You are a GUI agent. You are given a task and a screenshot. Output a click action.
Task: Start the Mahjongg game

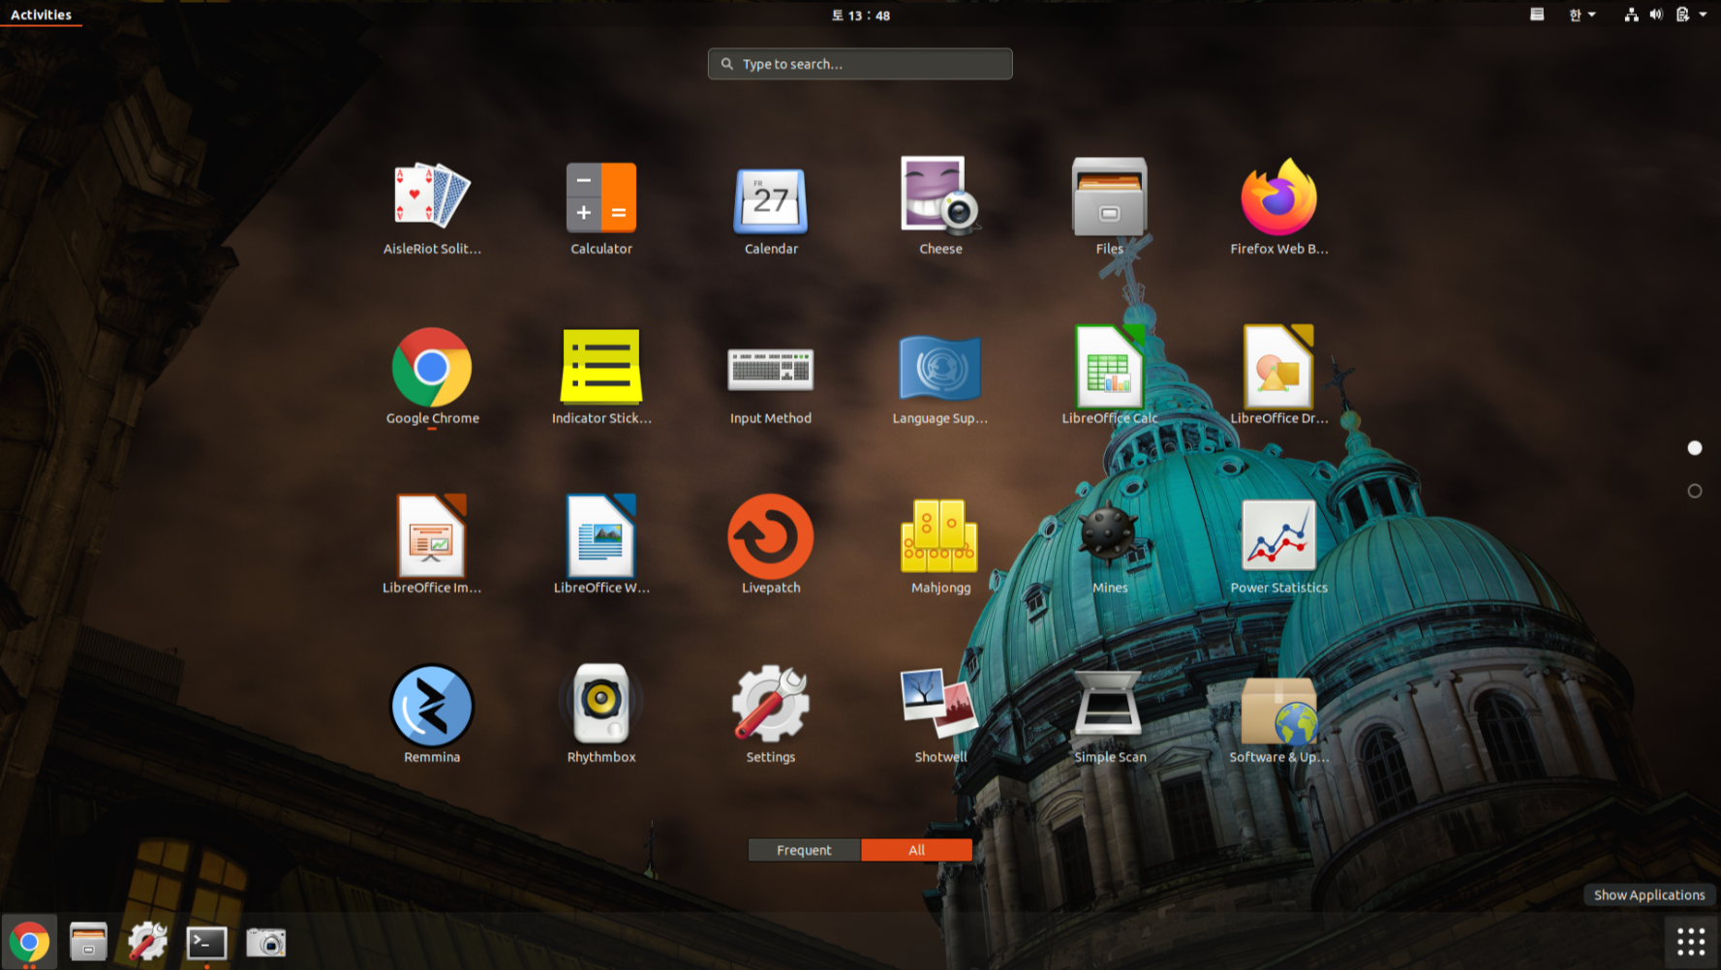(x=940, y=546)
